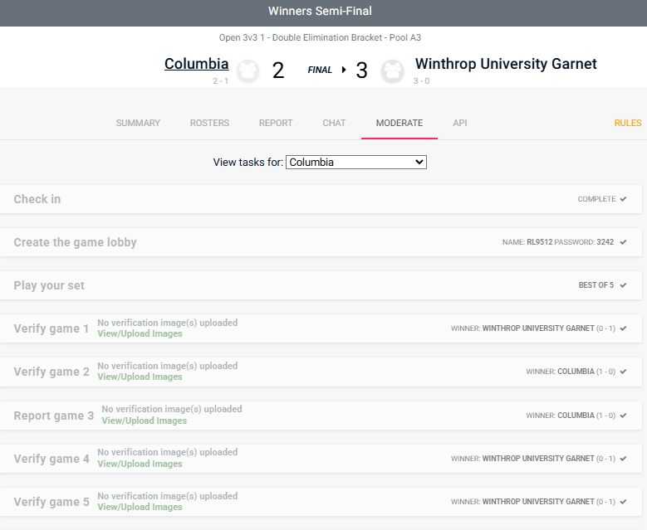The height and width of the screenshot is (530, 647).
Task: Click the checkmark beside BEST OF 5
Action: point(623,285)
